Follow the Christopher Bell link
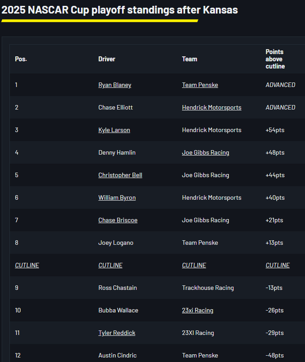Image resolution: width=305 pixels, height=362 pixels. point(120,175)
